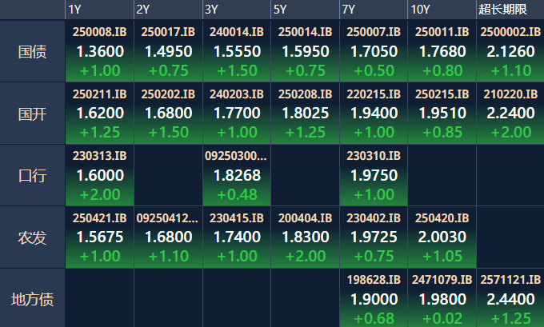Screen dimensions: 544x327
Task: Select the 国债 row label
Action: coord(32,52)
